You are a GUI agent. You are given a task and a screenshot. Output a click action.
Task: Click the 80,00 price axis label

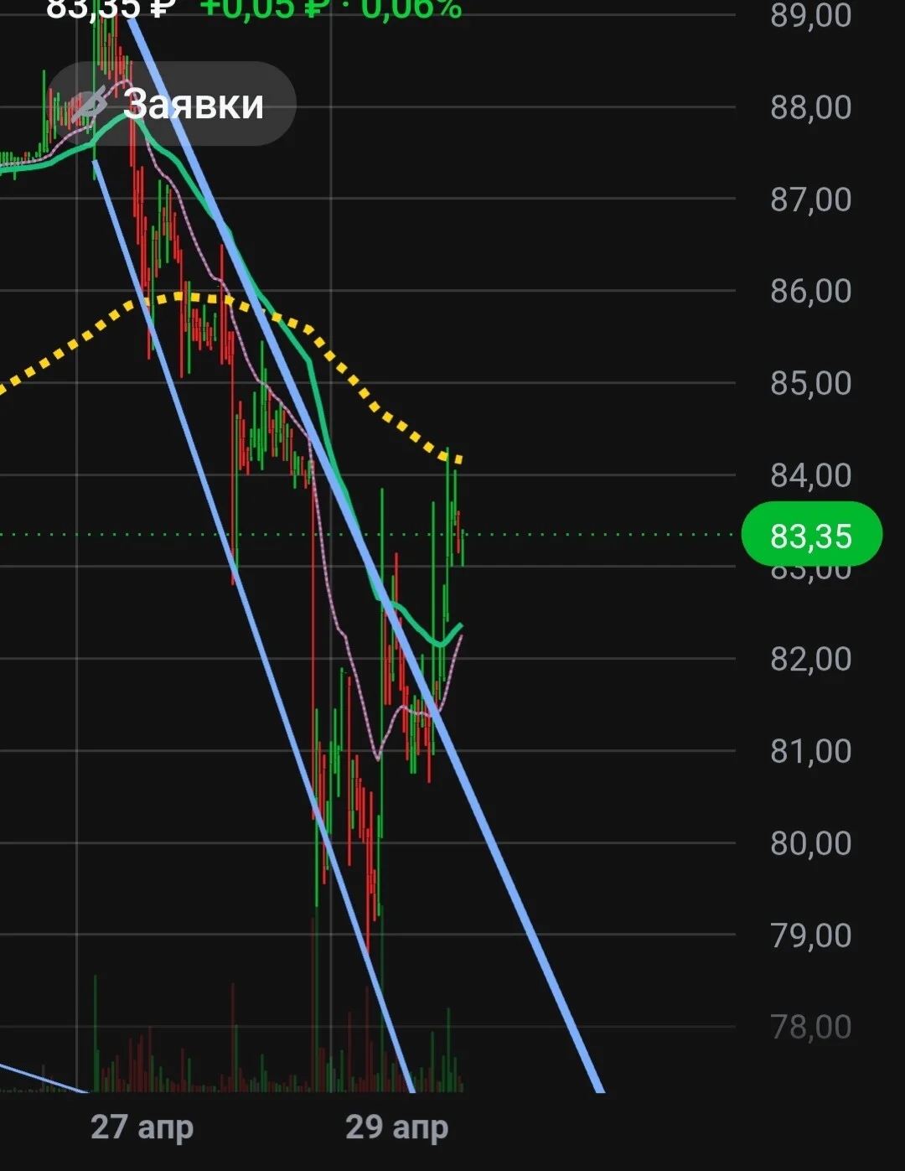coord(811,843)
